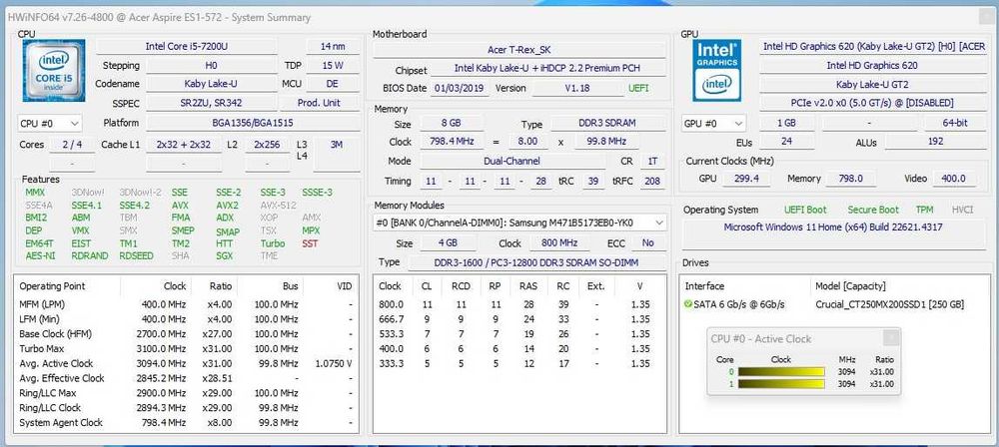Viewport: 999px width, 447px height.
Task: Click the Turbo feature flag
Action: pyautogui.click(x=272, y=243)
